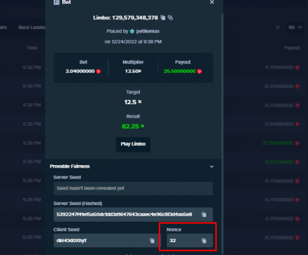Image resolution: width=308 pixels, height=255 pixels.
Task: Click the Play Limbo button
Action: (x=133, y=144)
